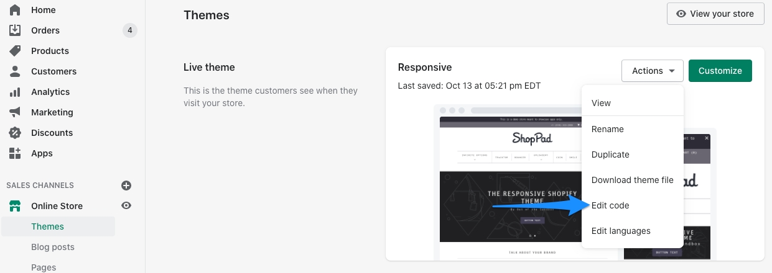
Task: Select the Customers person icon
Action: (15, 71)
